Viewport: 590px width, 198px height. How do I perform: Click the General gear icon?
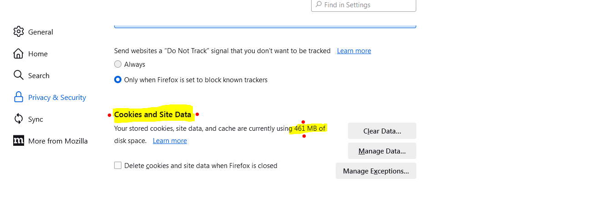click(x=18, y=32)
